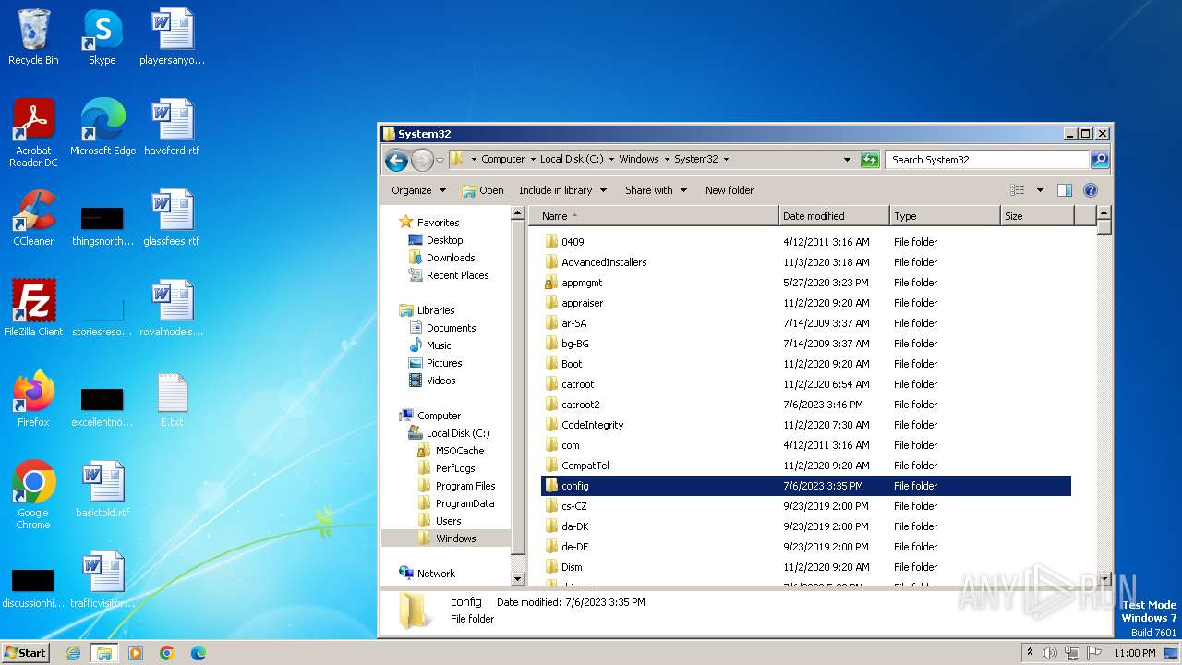Image resolution: width=1182 pixels, height=665 pixels.
Task: Select the appmgmt folder
Action: point(805,283)
